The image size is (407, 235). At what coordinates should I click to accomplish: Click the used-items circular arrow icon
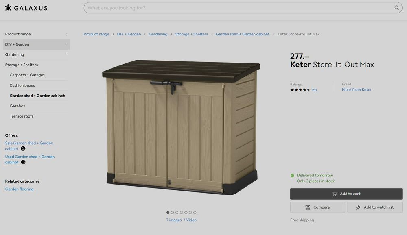click(x=23, y=162)
